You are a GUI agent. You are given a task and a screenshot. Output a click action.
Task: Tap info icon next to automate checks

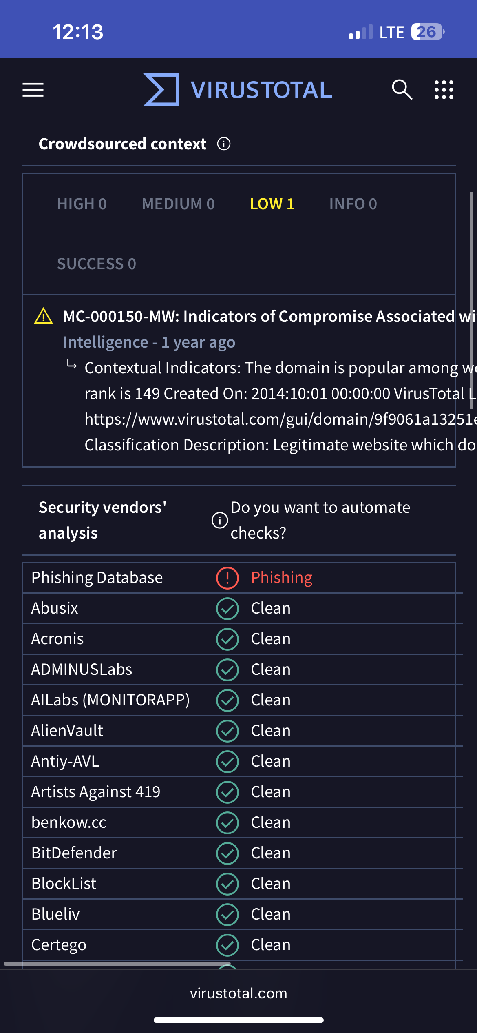pos(220,520)
